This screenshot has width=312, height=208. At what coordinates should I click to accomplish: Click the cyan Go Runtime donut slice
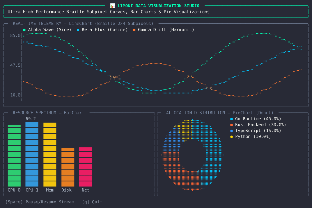(214, 155)
